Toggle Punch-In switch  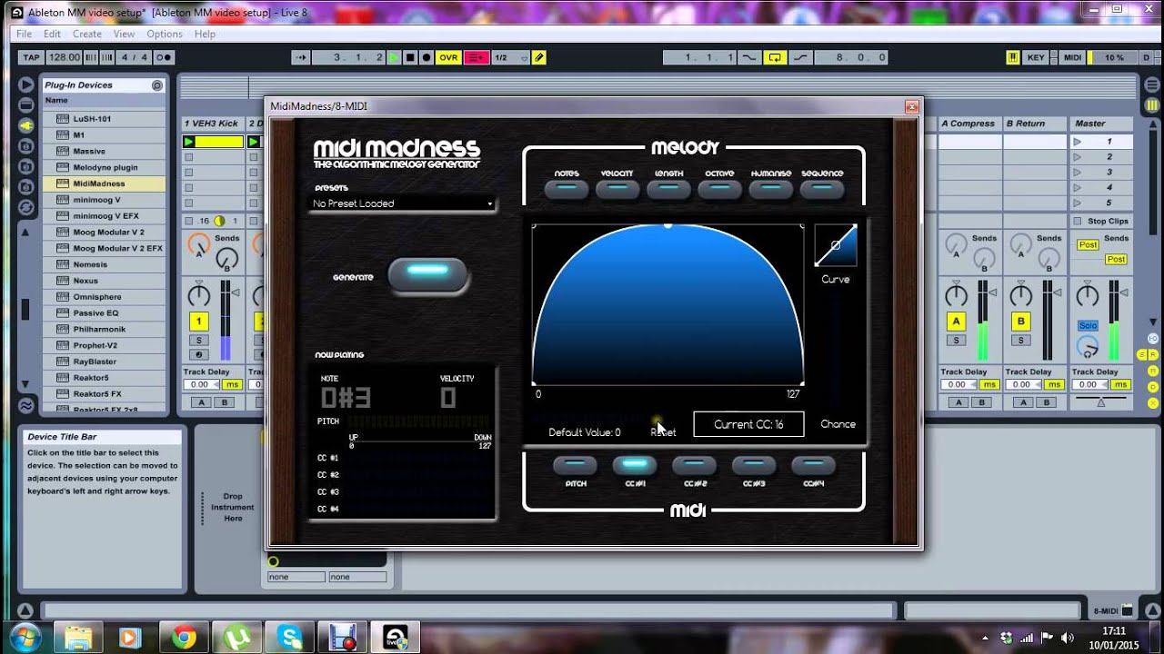(x=749, y=57)
